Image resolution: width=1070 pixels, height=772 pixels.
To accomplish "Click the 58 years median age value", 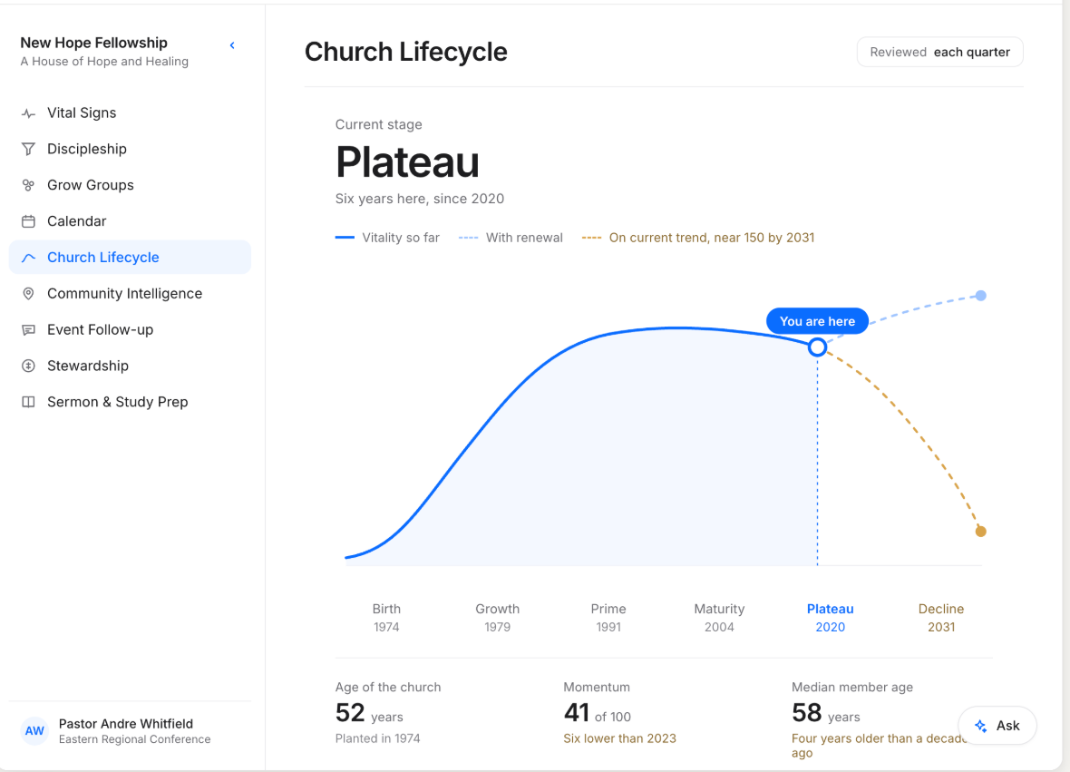I will [x=826, y=713].
